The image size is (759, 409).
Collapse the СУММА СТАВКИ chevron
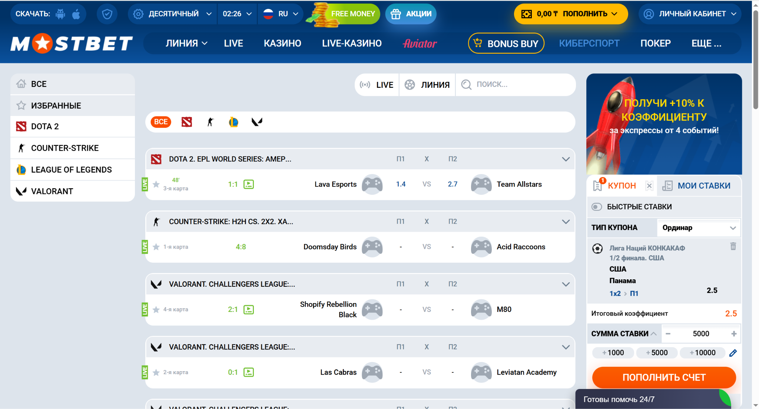point(654,334)
